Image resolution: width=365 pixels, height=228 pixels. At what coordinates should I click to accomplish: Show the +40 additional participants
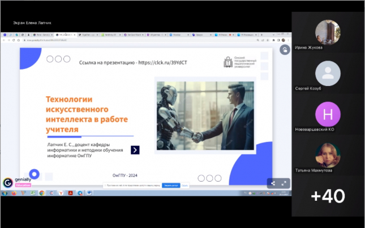coord(328,196)
